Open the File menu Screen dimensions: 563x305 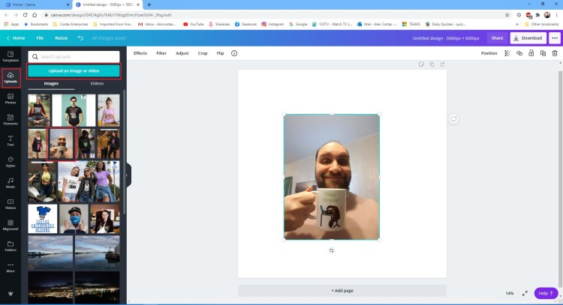[x=39, y=37]
